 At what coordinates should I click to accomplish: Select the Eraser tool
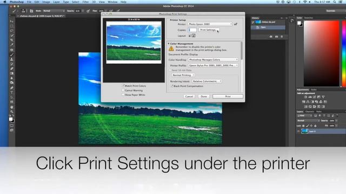tap(12, 68)
